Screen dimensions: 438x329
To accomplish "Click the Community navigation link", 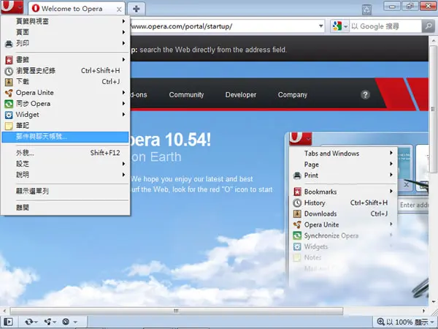I will (186, 95).
